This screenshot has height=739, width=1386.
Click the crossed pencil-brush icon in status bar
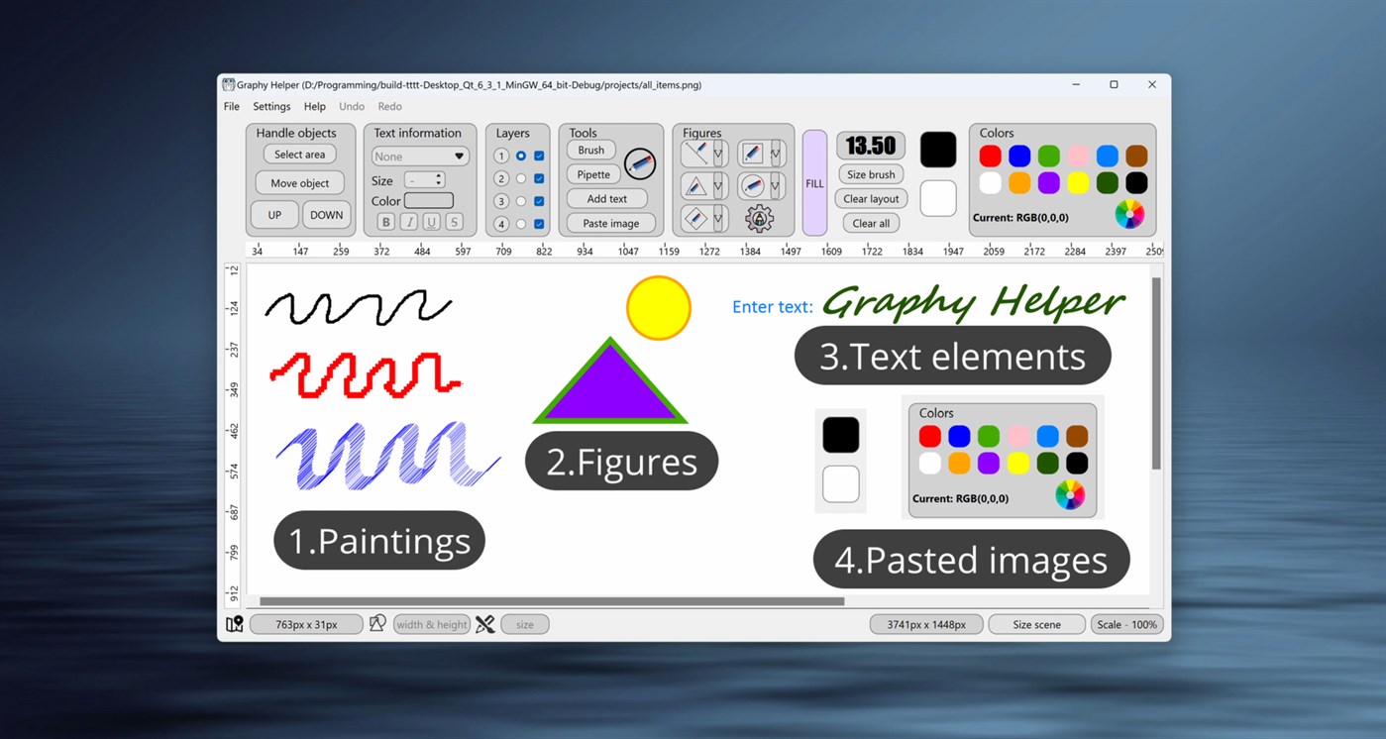[x=484, y=624]
